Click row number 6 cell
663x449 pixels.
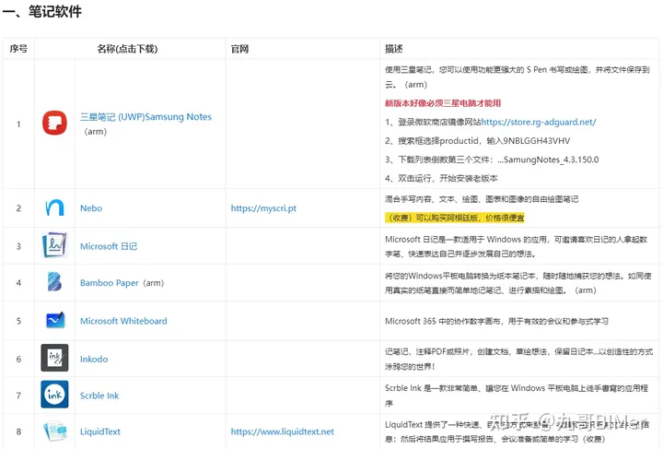click(18, 359)
